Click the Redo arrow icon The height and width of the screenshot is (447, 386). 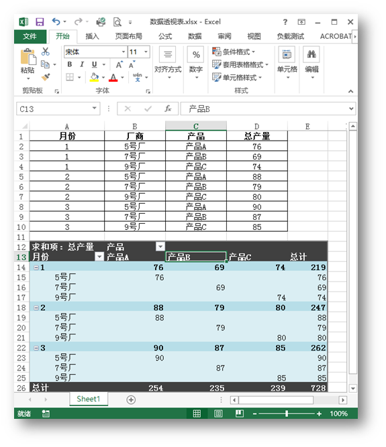click(x=79, y=21)
